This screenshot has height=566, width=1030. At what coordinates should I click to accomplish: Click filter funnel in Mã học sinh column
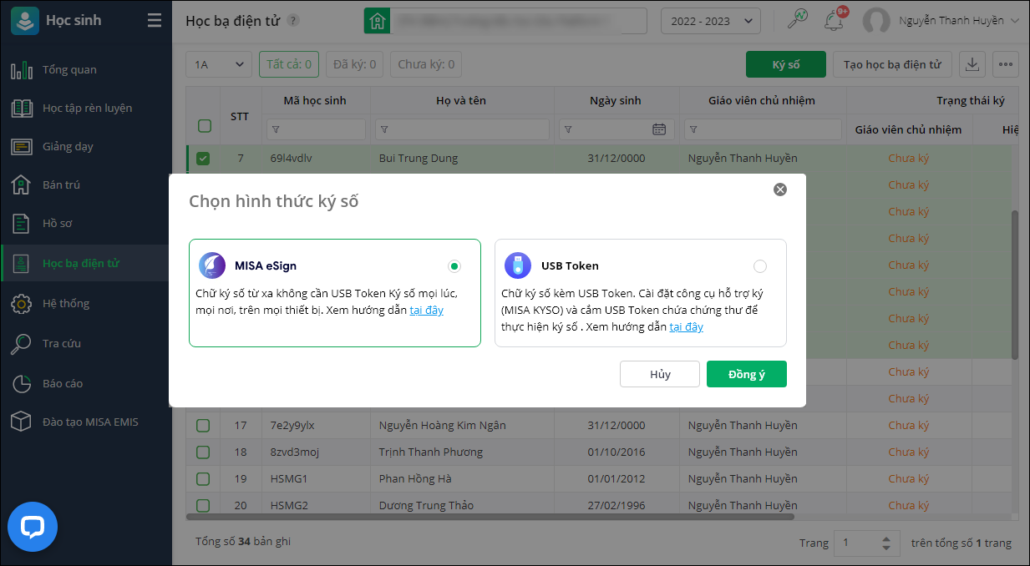[276, 129]
